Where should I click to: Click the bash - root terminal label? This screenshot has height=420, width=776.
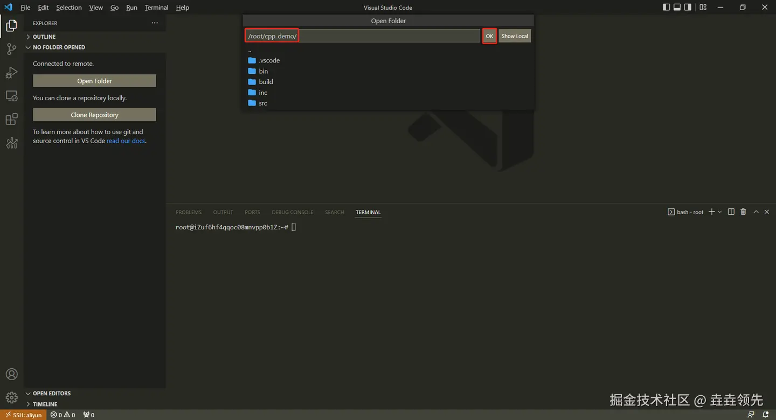(686, 212)
